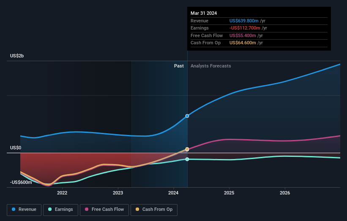The image size is (347, 221).
Task: Toggle the Free Cash Flow legend button
Action: coord(104,210)
